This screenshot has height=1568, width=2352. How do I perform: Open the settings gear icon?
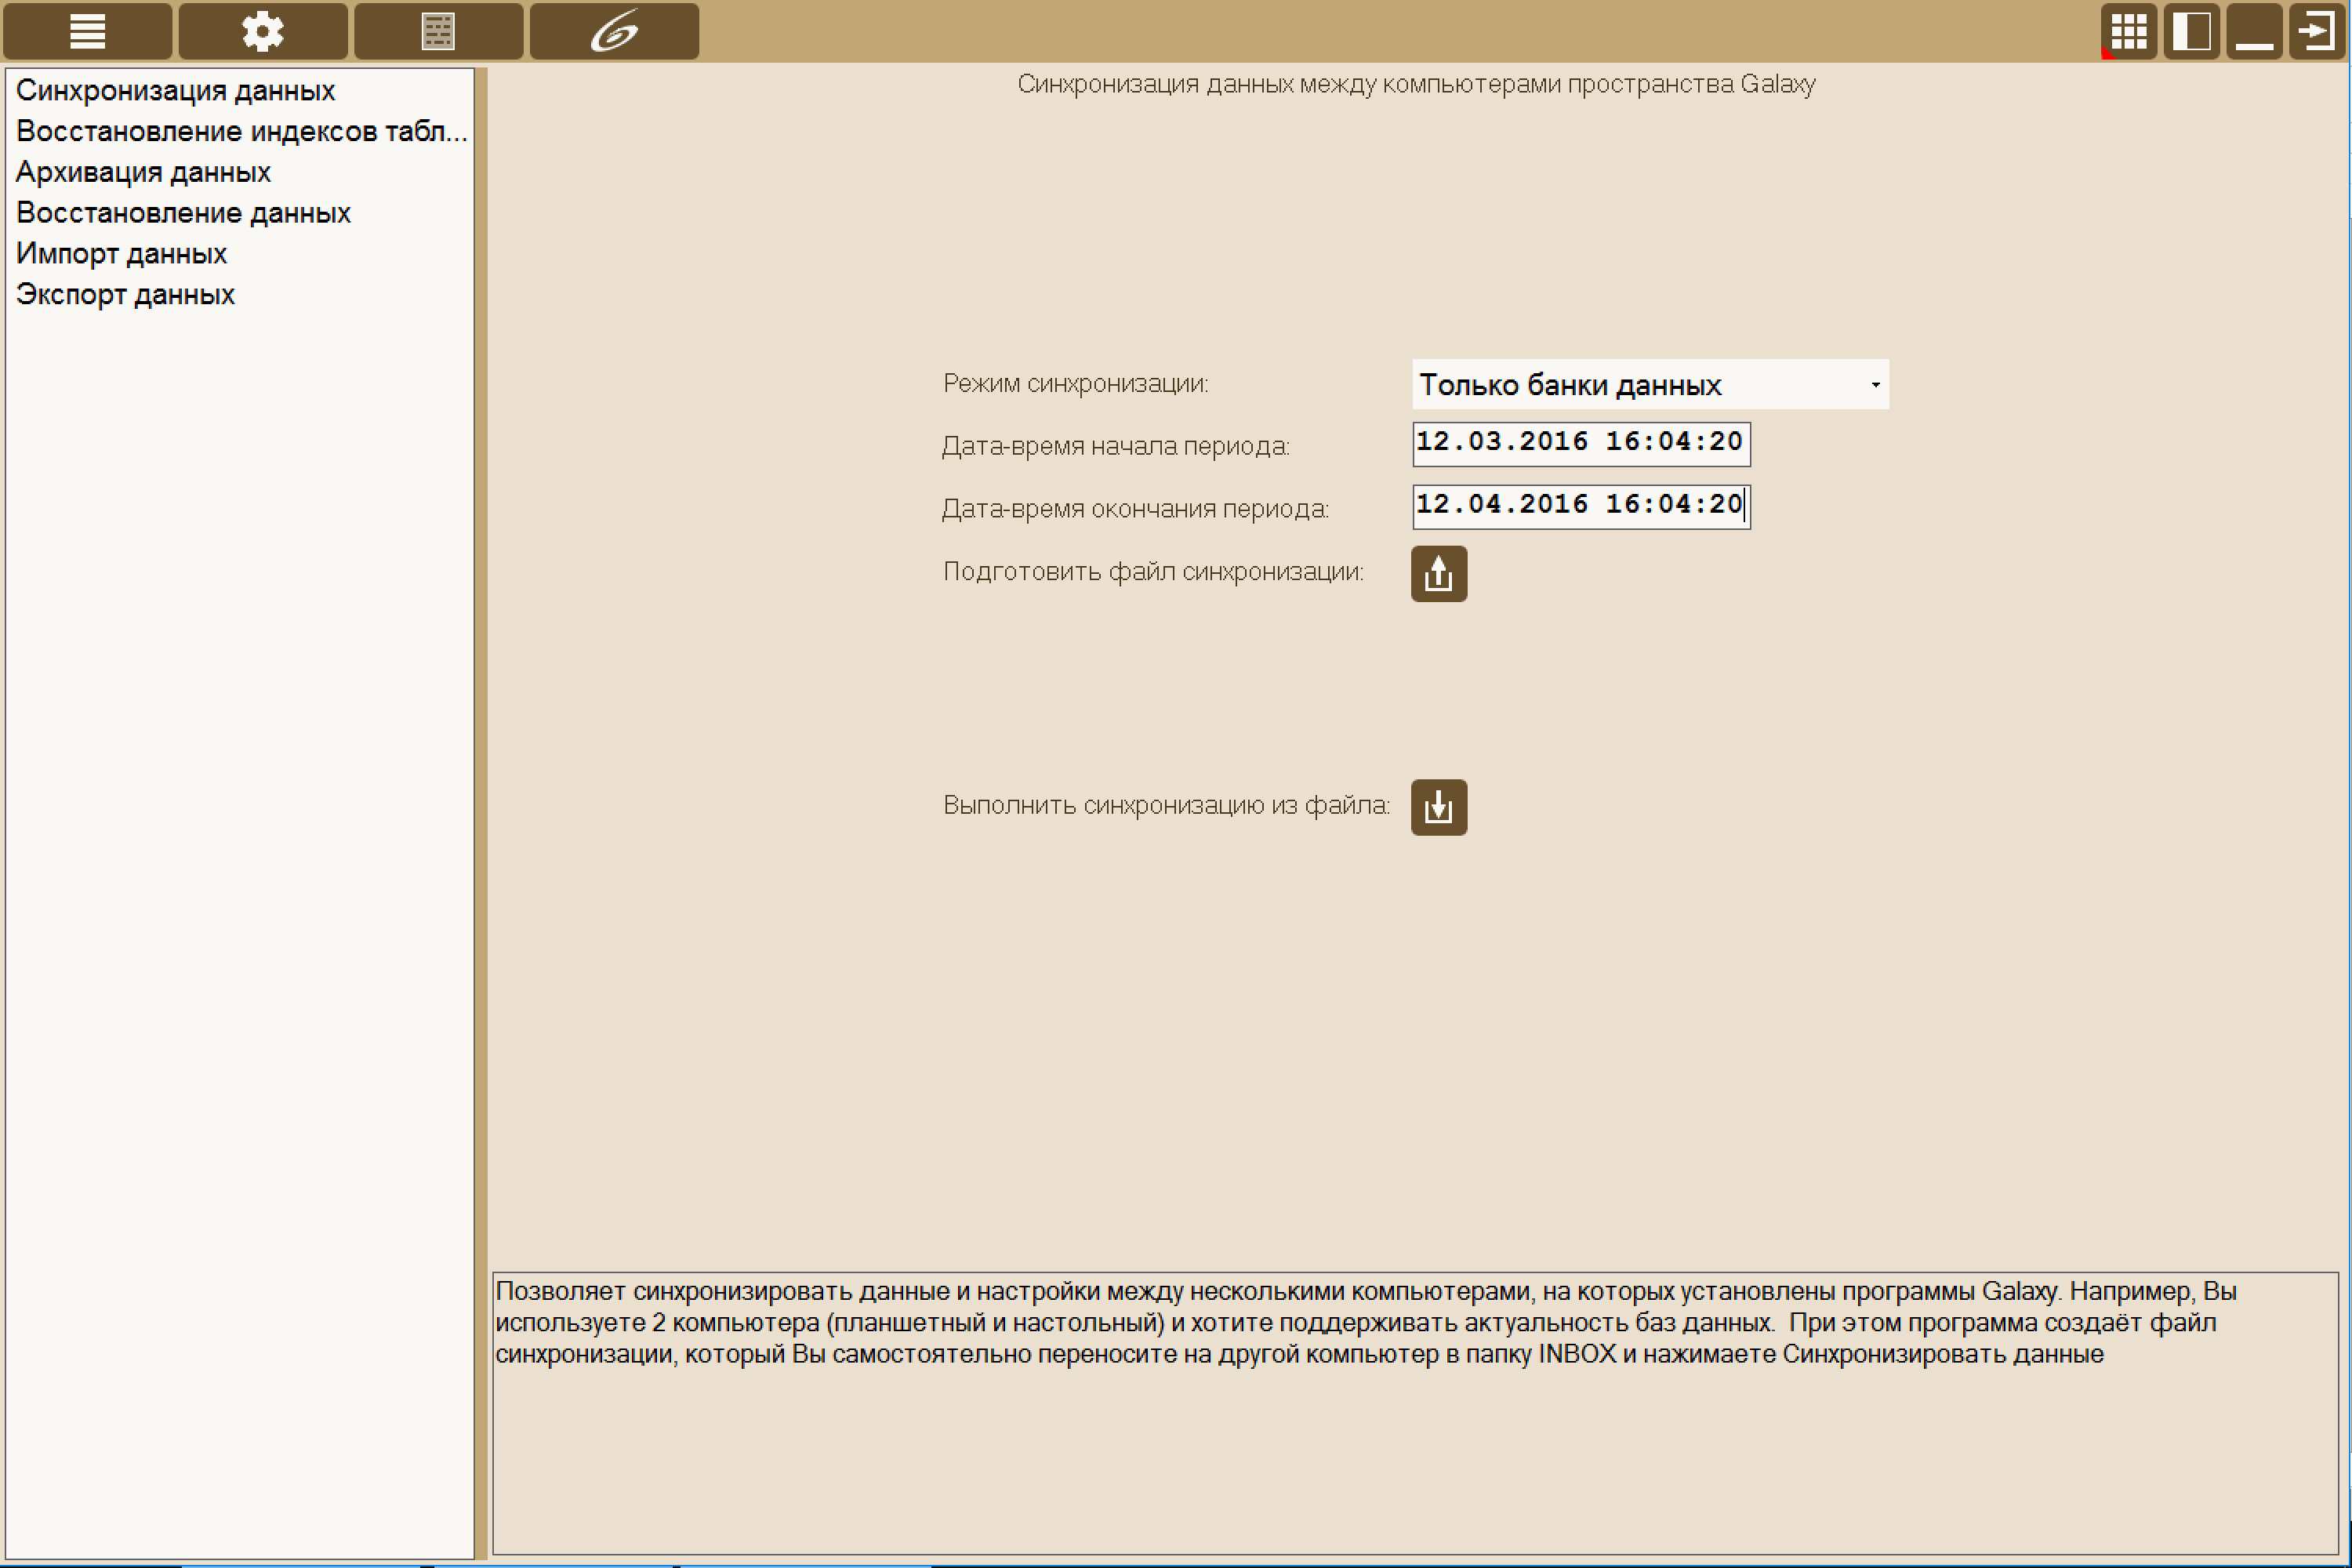pyautogui.click(x=263, y=31)
